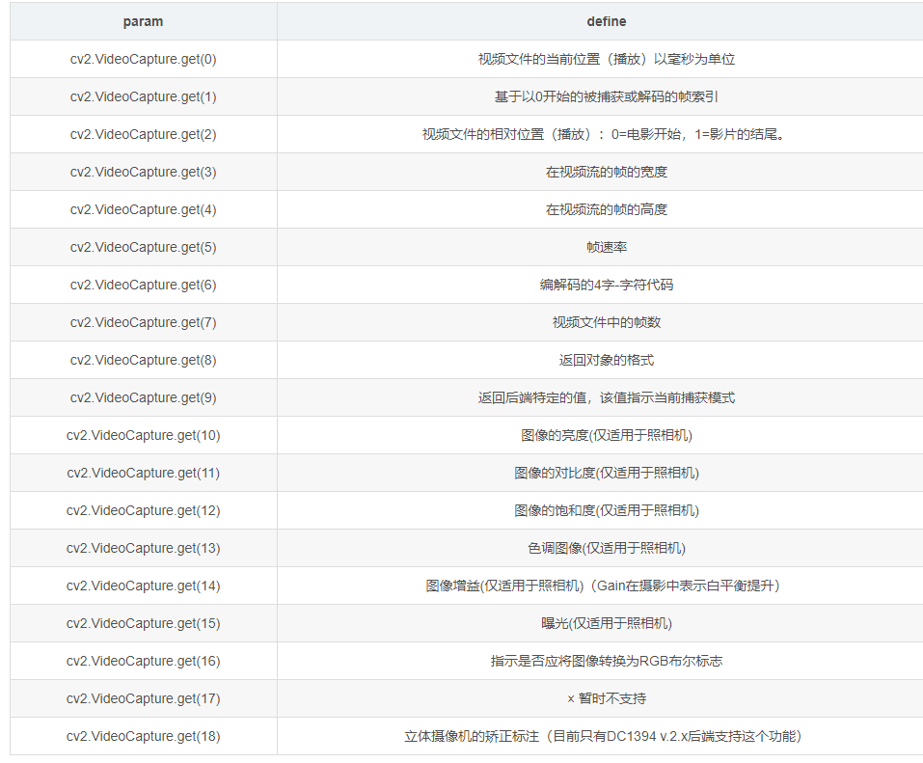Click definition starting '视频文件的相对位置'
The width and height of the screenshot is (923, 763).
[x=604, y=135]
